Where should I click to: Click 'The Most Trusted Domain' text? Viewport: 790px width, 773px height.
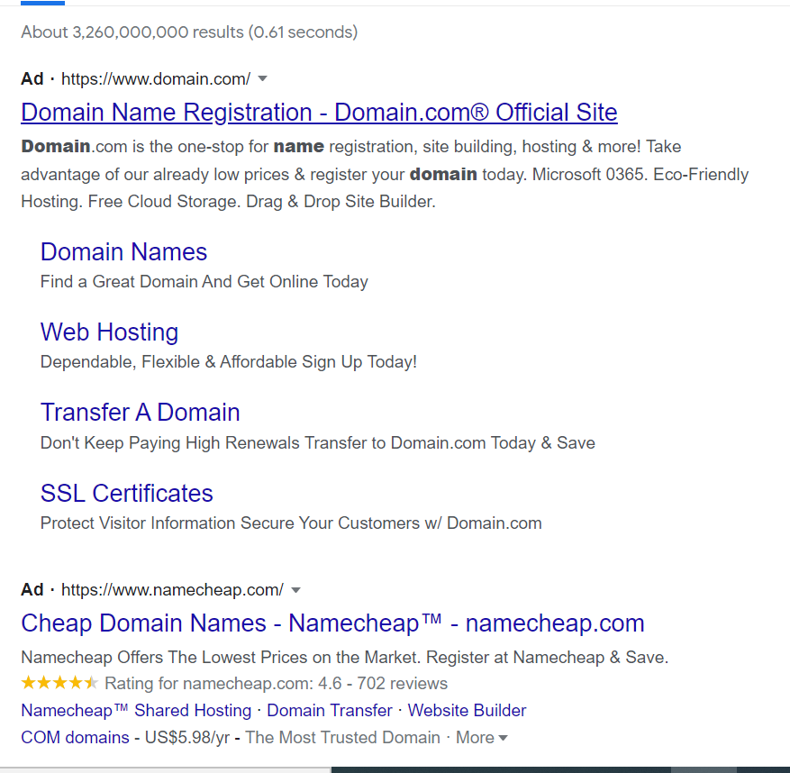[x=342, y=738]
